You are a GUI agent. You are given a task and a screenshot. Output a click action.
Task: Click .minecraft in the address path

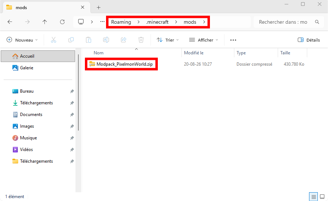coord(157,22)
